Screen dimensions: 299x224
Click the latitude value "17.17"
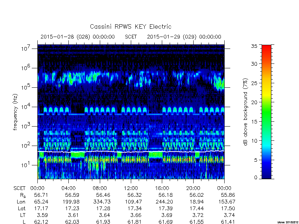pos(41,209)
